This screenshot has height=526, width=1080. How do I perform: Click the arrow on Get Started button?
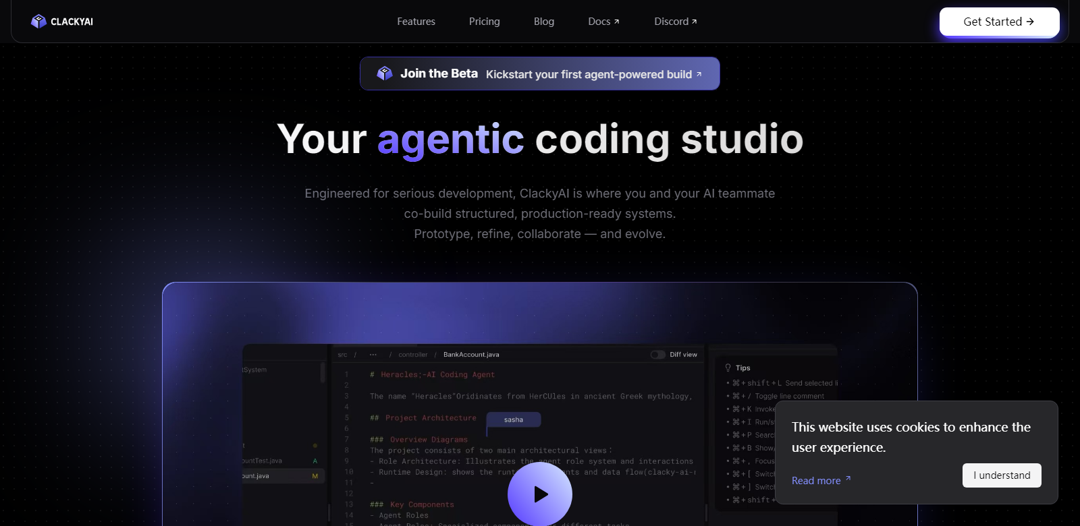click(x=1030, y=22)
